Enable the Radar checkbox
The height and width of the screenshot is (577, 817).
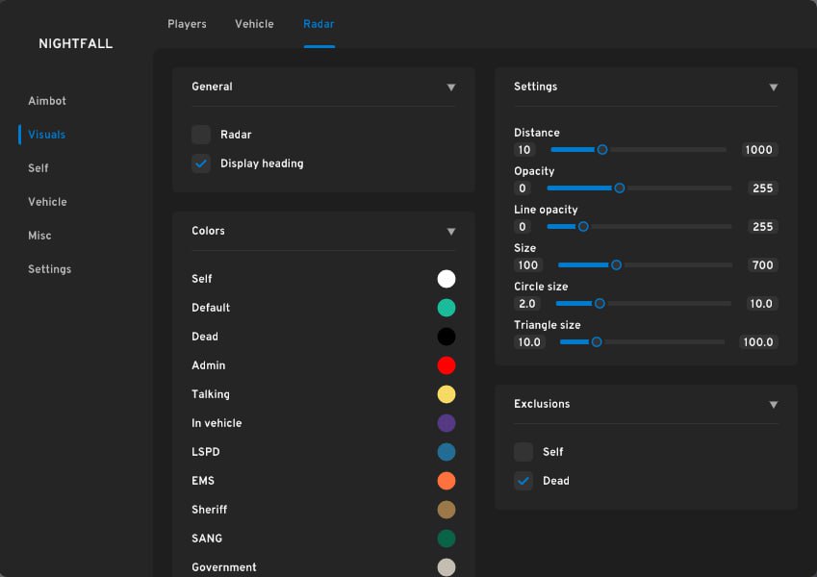click(201, 135)
